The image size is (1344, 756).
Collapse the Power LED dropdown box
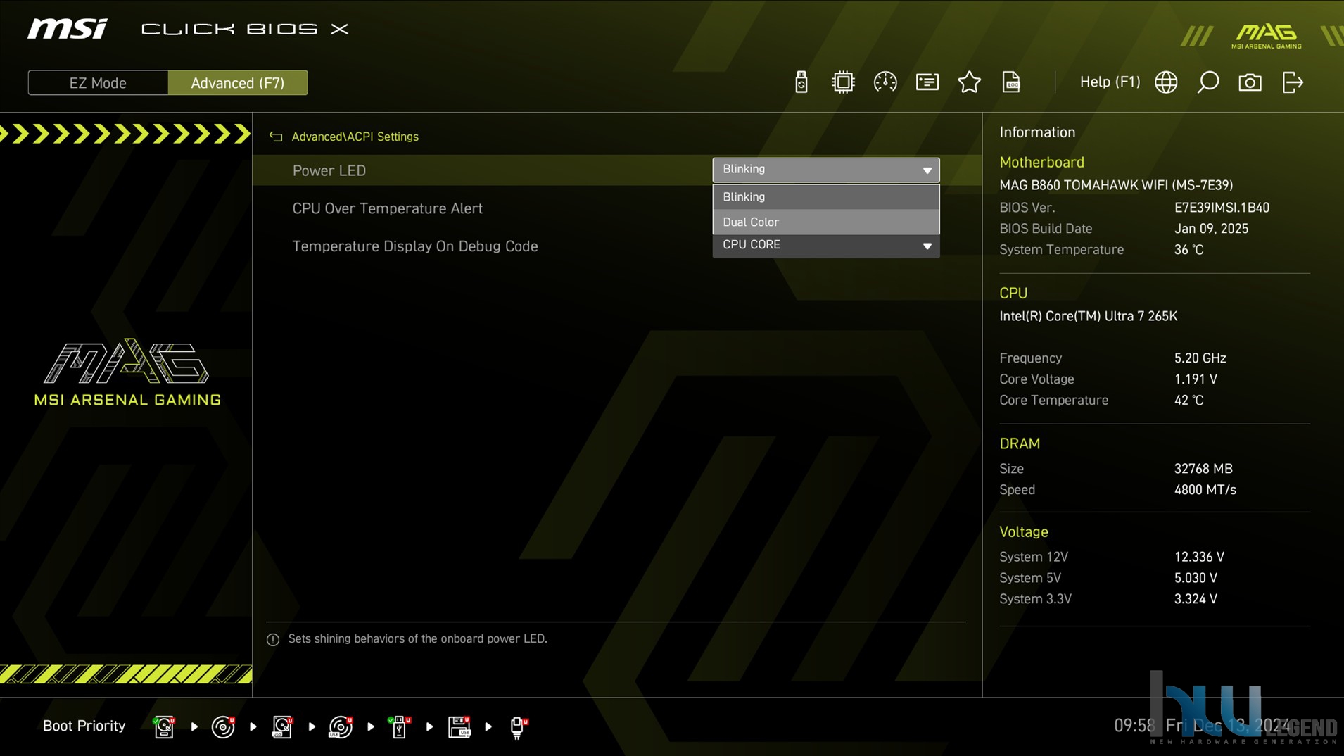[825, 170]
